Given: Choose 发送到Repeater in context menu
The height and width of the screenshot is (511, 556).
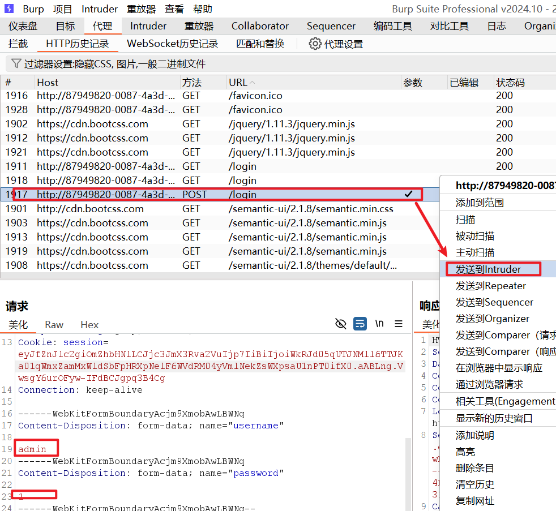Looking at the screenshot, I should pyautogui.click(x=498, y=286).
